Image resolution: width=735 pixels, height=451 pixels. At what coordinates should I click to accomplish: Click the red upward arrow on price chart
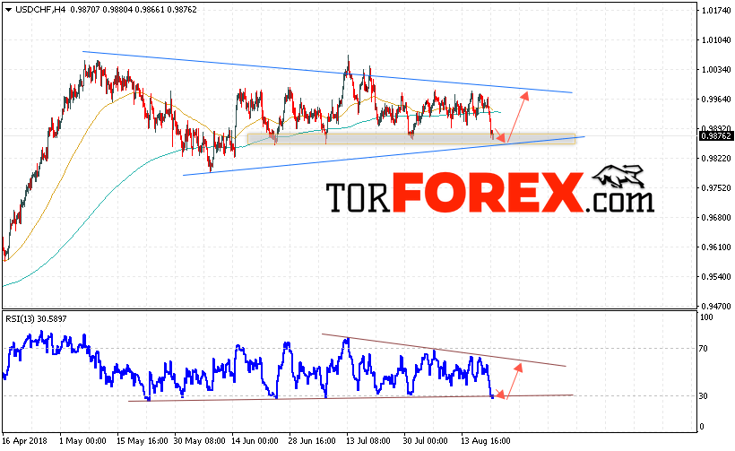pyautogui.click(x=518, y=117)
